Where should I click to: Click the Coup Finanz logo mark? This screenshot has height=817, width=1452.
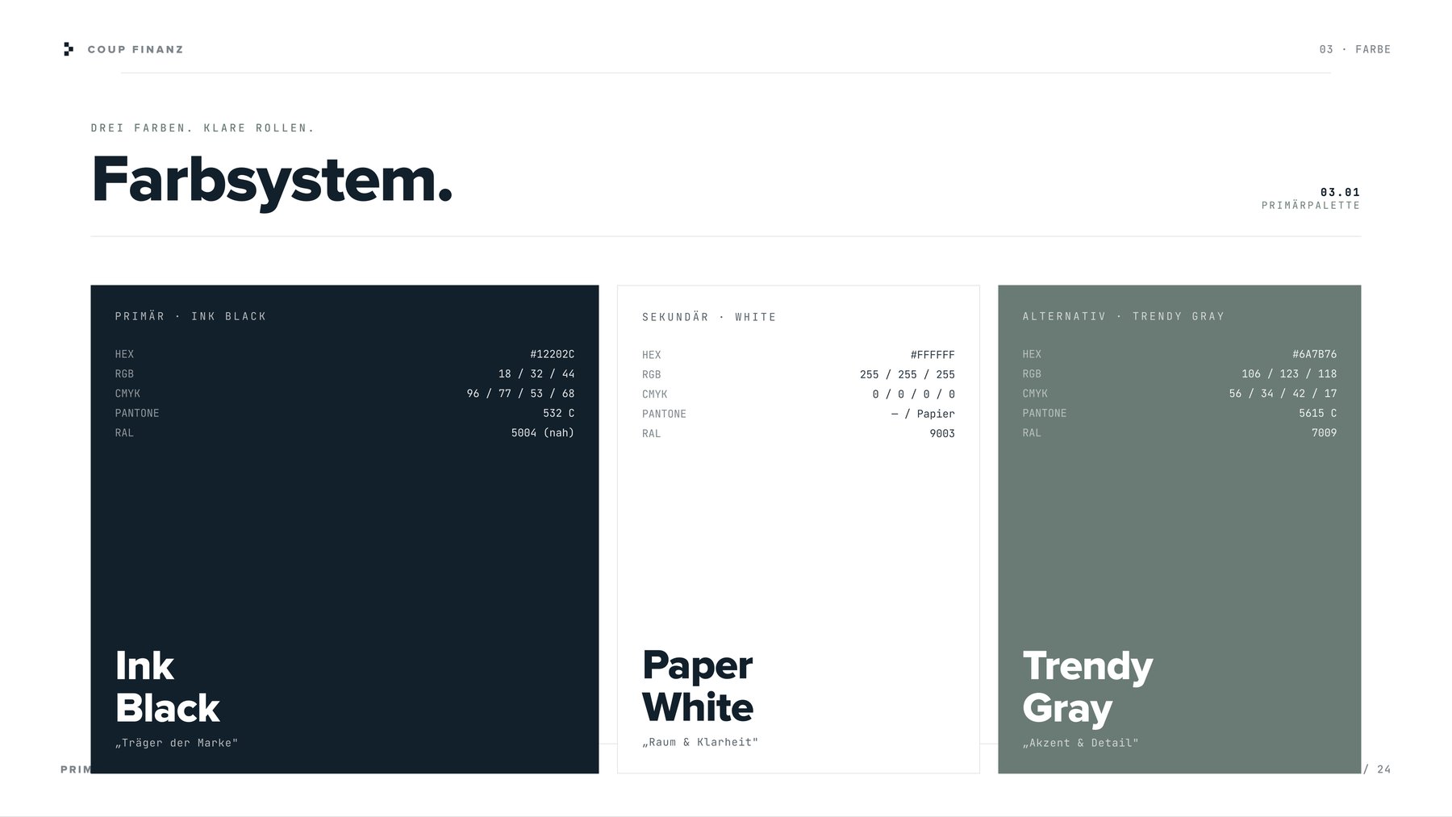69,49
